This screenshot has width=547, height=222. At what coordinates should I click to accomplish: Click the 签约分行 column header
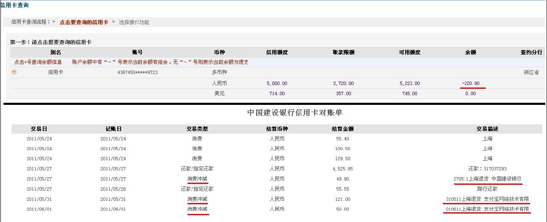[x=531, y=52]
